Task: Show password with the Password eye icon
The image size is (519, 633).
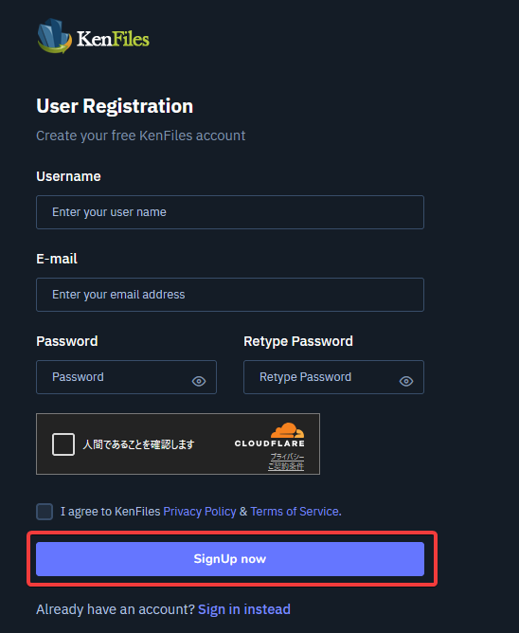Action: click(199, 381)
